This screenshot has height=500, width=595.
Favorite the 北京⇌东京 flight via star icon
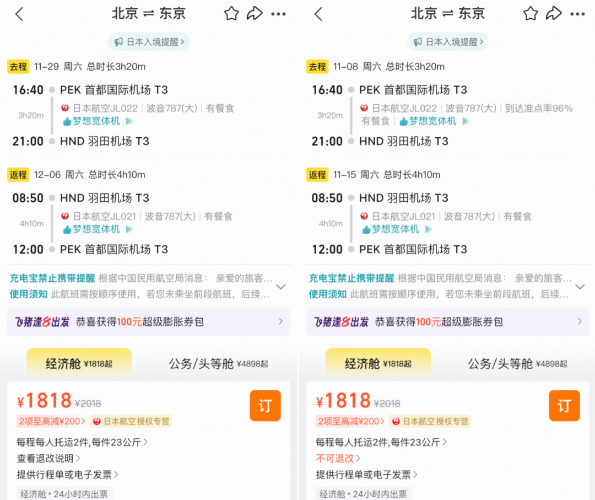coord(231,13)
